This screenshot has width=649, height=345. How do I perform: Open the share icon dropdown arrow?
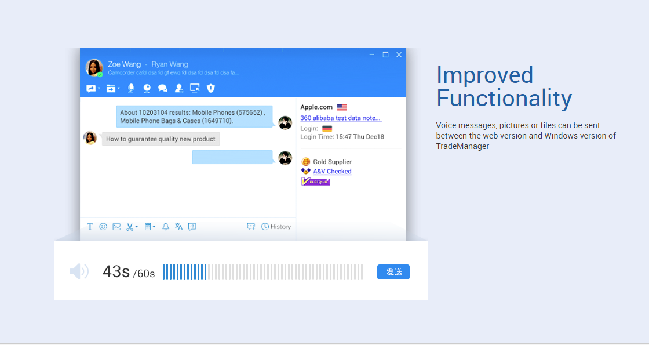(x=99, y=88)
